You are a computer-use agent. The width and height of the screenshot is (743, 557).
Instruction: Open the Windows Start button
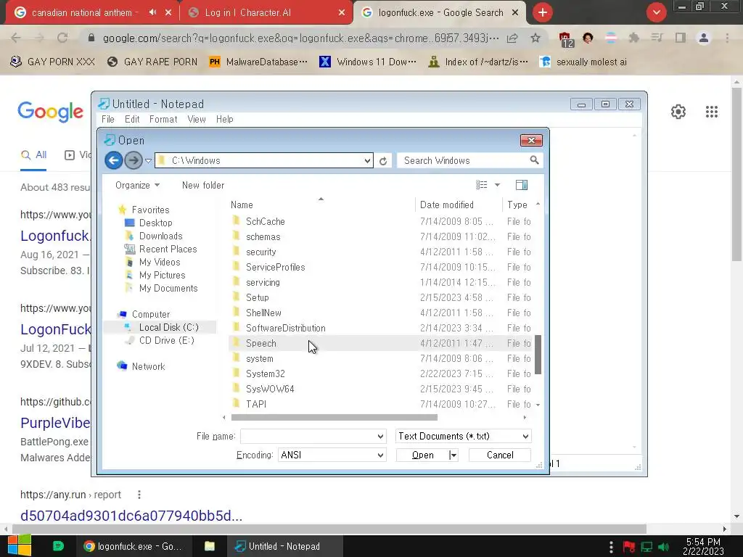(19, 546)
